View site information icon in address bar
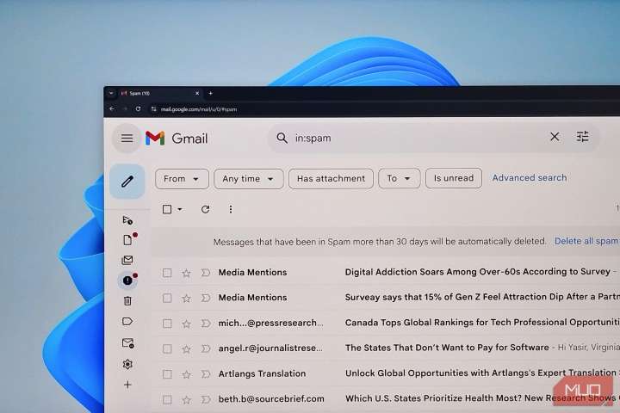 [x=154, y=109]
